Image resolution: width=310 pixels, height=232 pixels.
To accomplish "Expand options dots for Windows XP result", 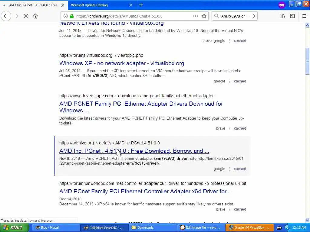I will (229, 81).
